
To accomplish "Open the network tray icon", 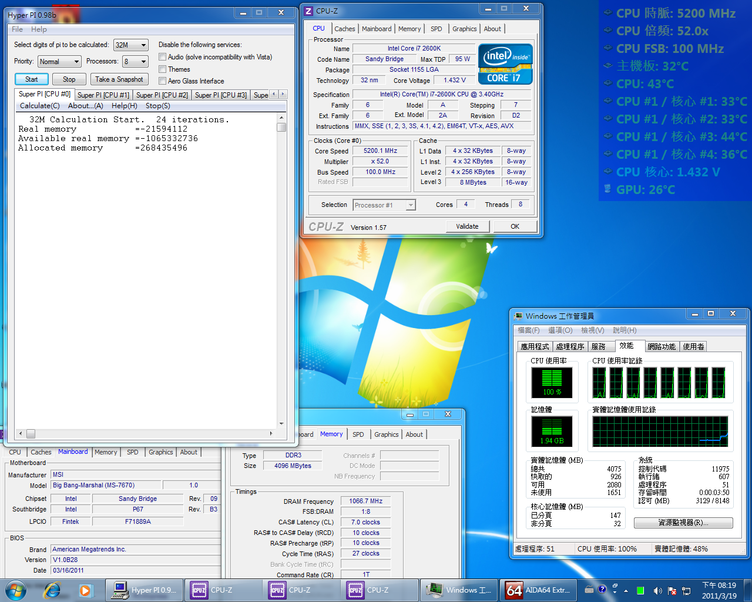I will pyautogui.click(x=686, y=591).
